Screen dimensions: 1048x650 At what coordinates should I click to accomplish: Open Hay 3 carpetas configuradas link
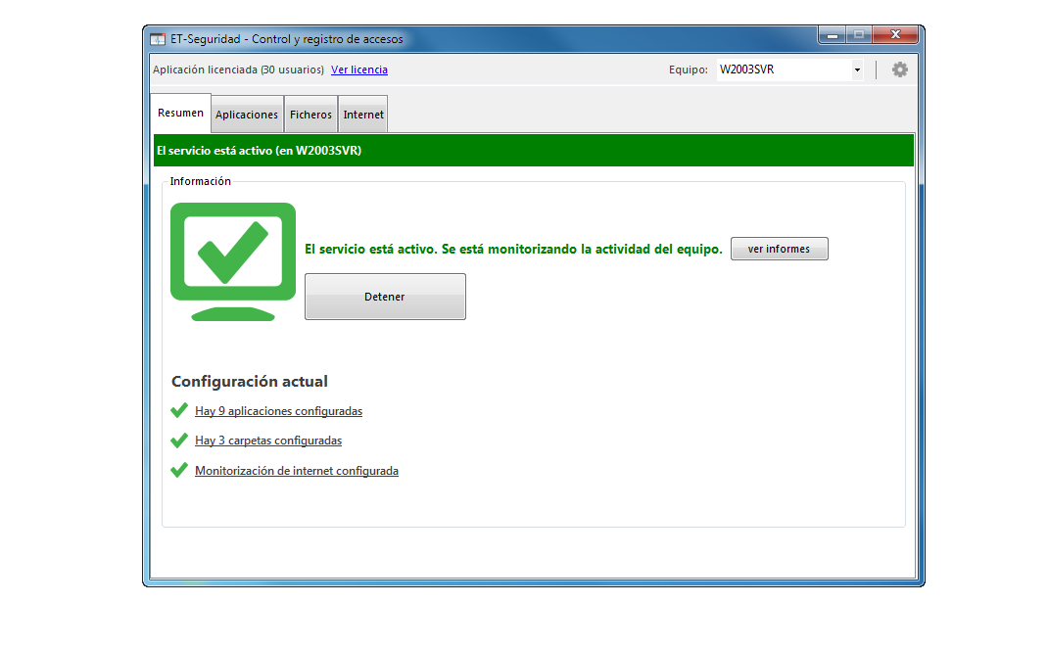click(268, 441)
